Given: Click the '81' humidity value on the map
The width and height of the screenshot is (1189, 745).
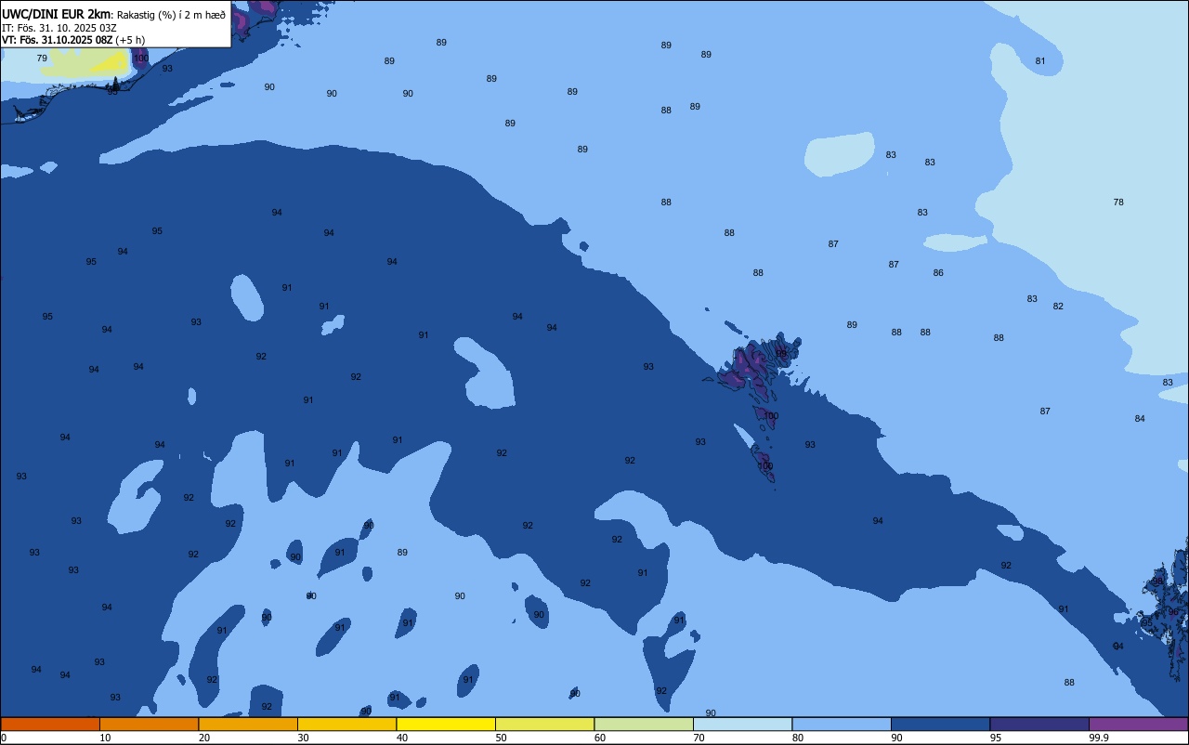Looking at the screenshot, I should point(1040,61).
